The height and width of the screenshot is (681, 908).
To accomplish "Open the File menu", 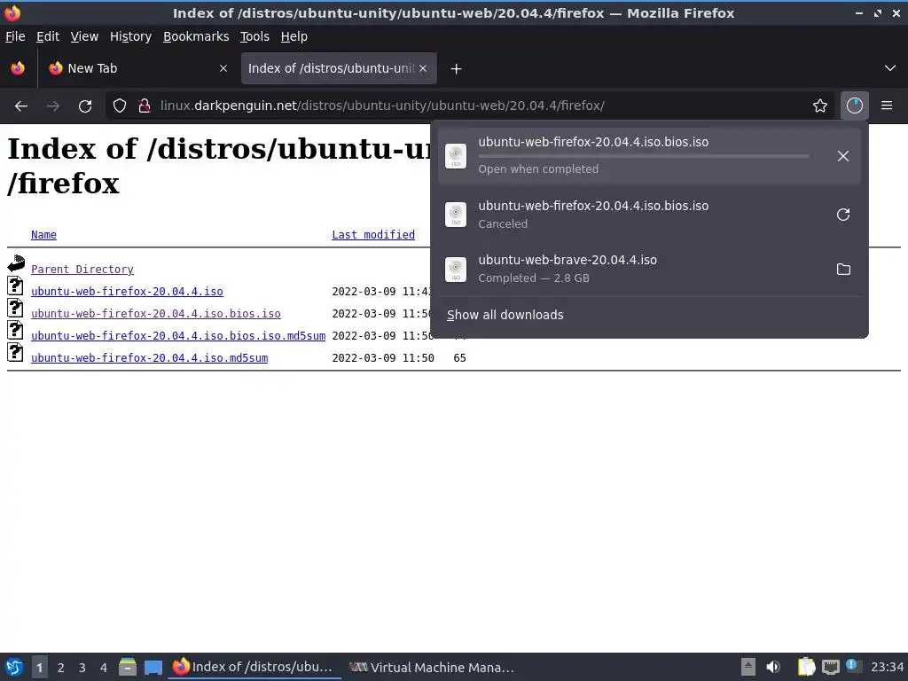I will [x=15, y=36].
